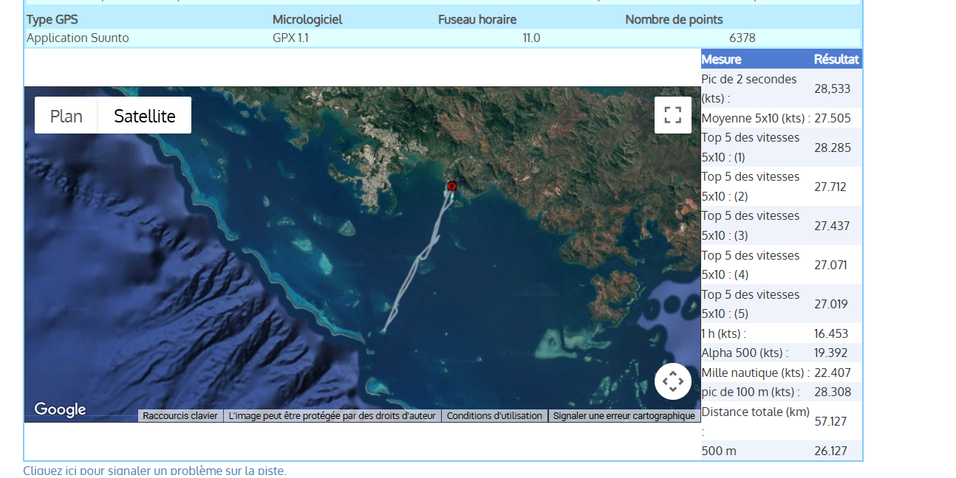Click the Mesure column header
The width and height of the screenshot is (956, 478).
(721, 60)
